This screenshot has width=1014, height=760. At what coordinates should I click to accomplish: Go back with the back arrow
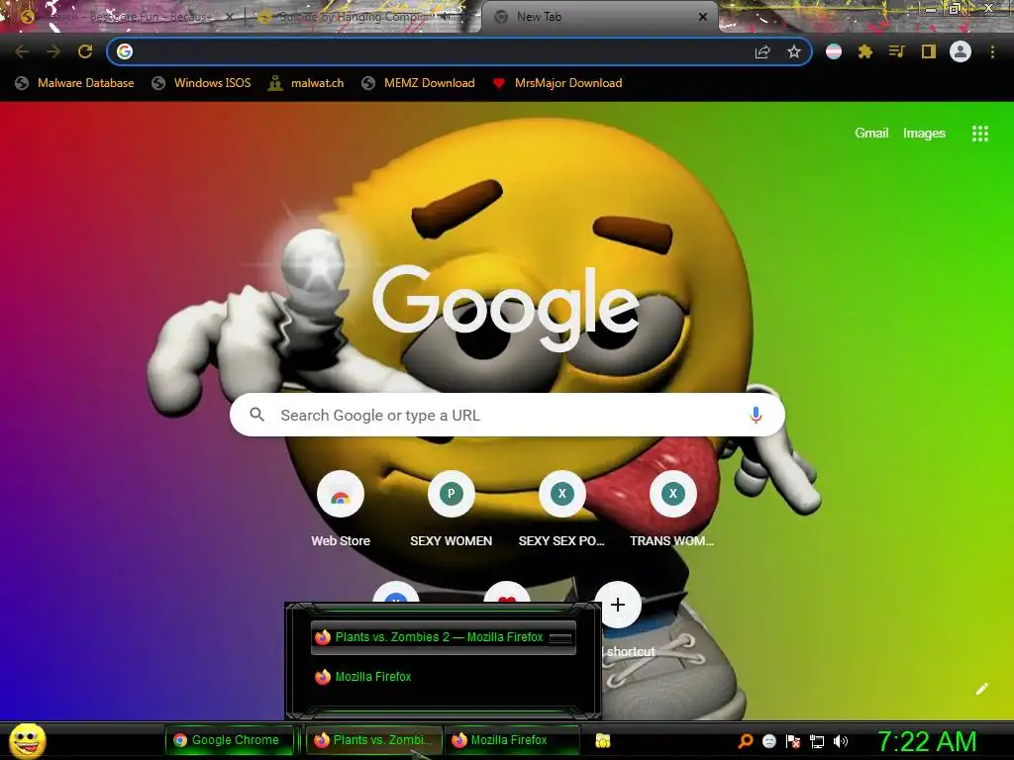click(22, 51)
